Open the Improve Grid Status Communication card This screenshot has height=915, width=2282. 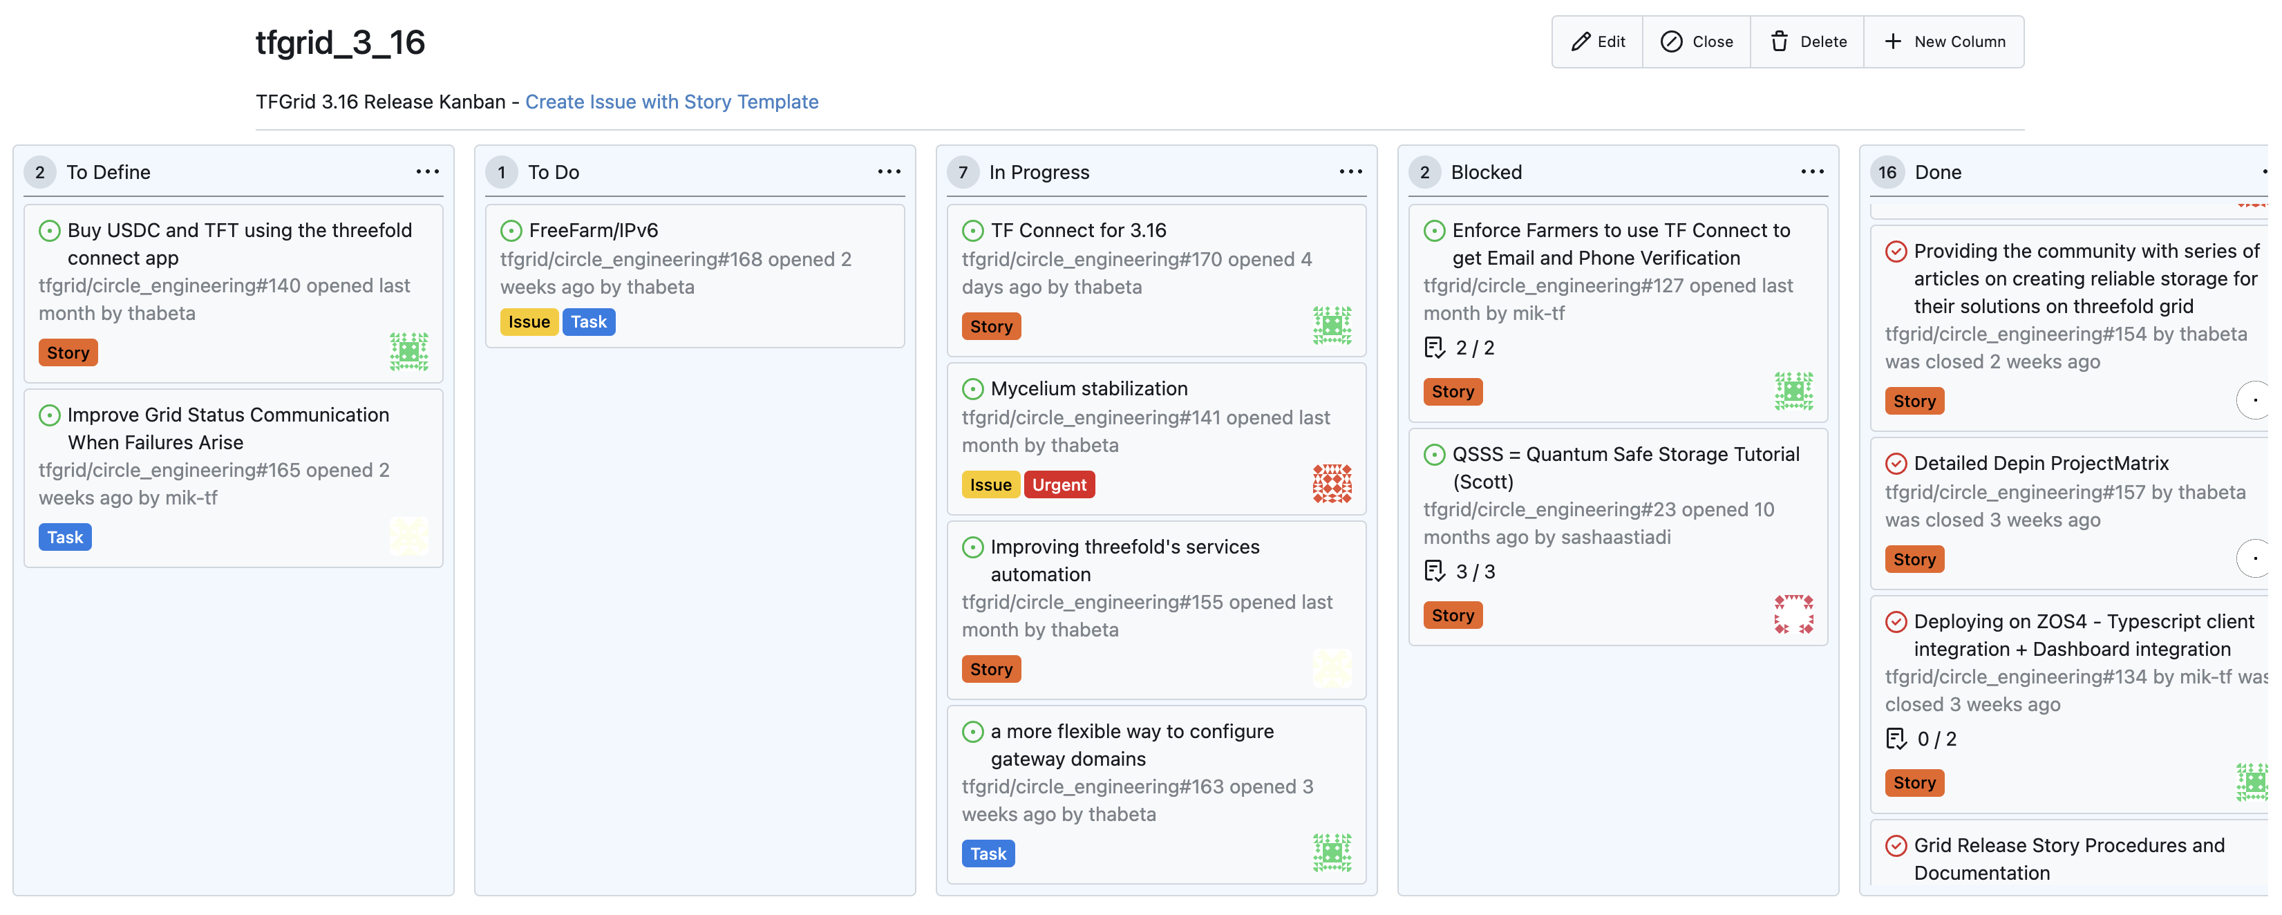point(227,428)
